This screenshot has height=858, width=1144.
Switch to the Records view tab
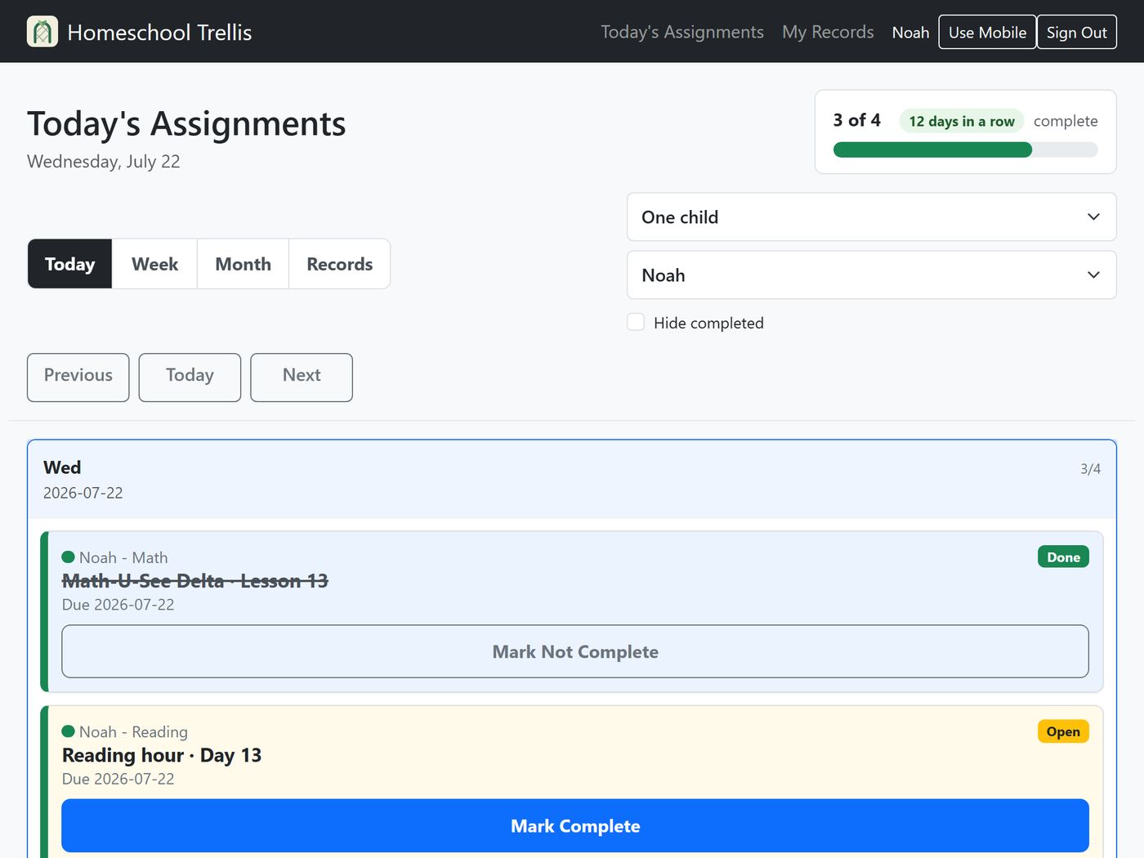point(339,264)
